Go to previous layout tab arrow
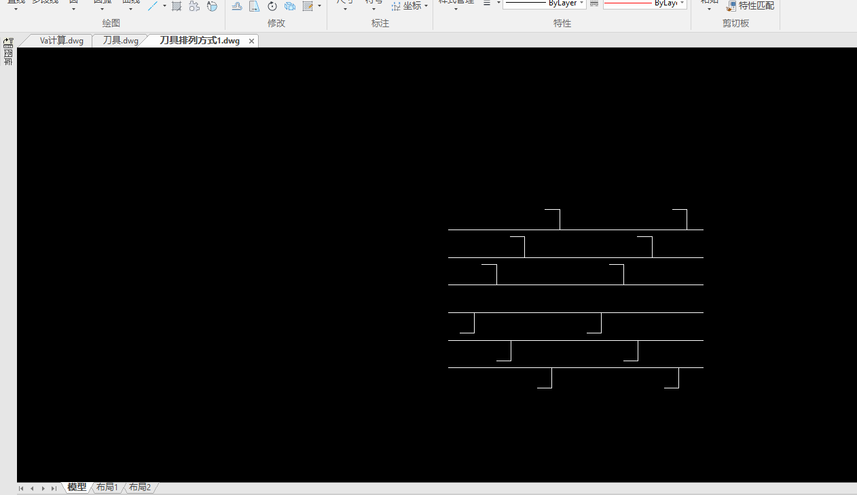 pos(32,488)
